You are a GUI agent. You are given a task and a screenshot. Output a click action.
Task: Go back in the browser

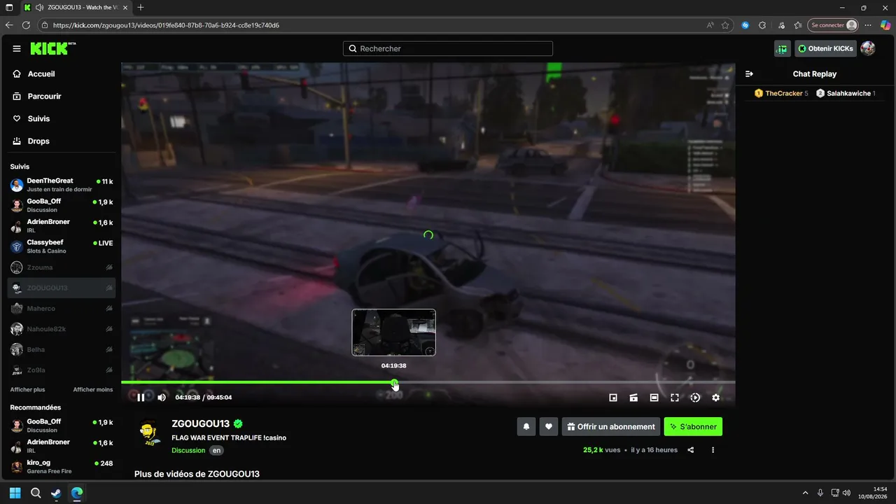pos(9,25)
